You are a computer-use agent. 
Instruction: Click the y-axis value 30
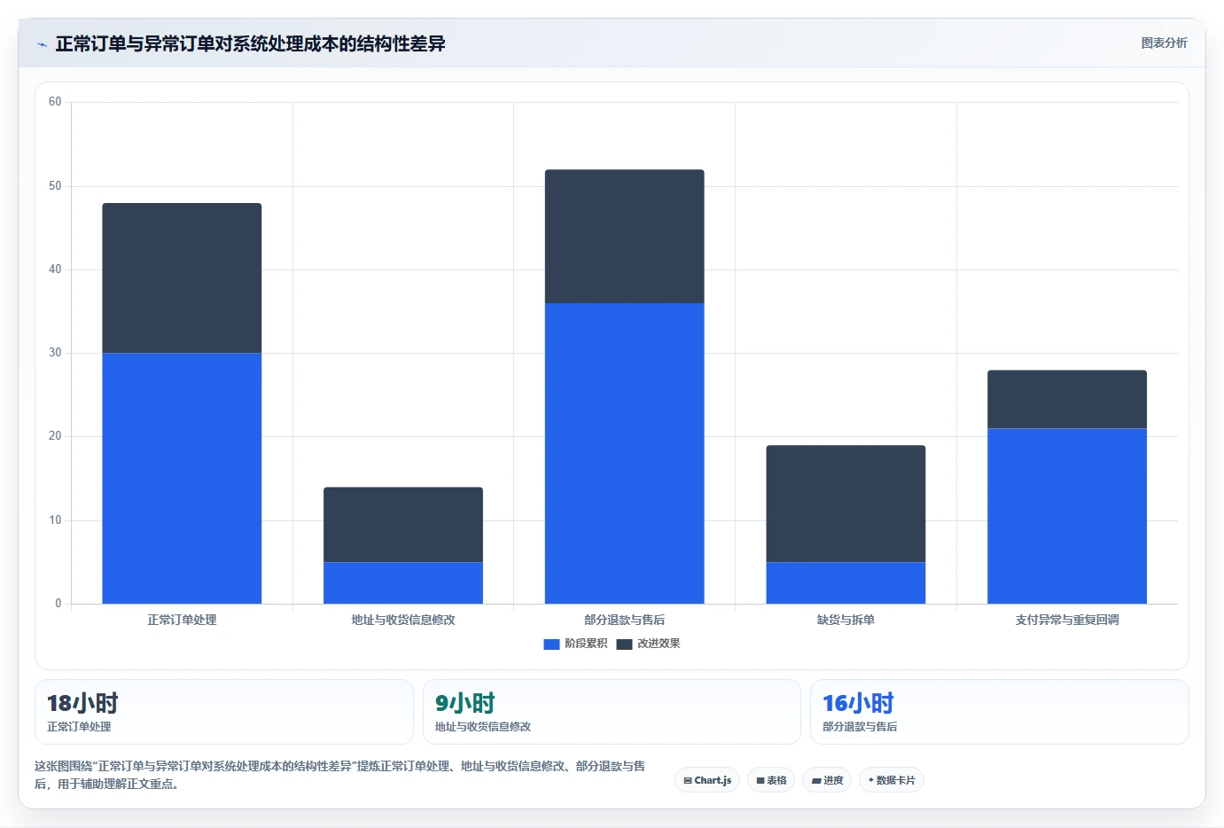[x=55, y=353]
